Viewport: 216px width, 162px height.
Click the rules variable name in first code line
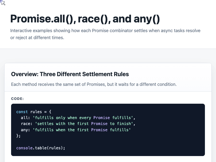(x=36, y=112)
